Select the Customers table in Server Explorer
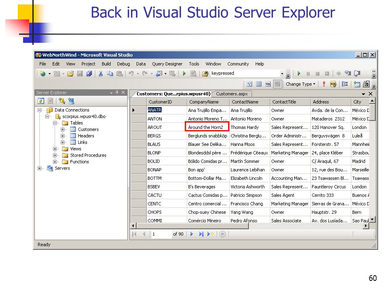The width and height of the screenshot is (389, 291). click(88, 129)
